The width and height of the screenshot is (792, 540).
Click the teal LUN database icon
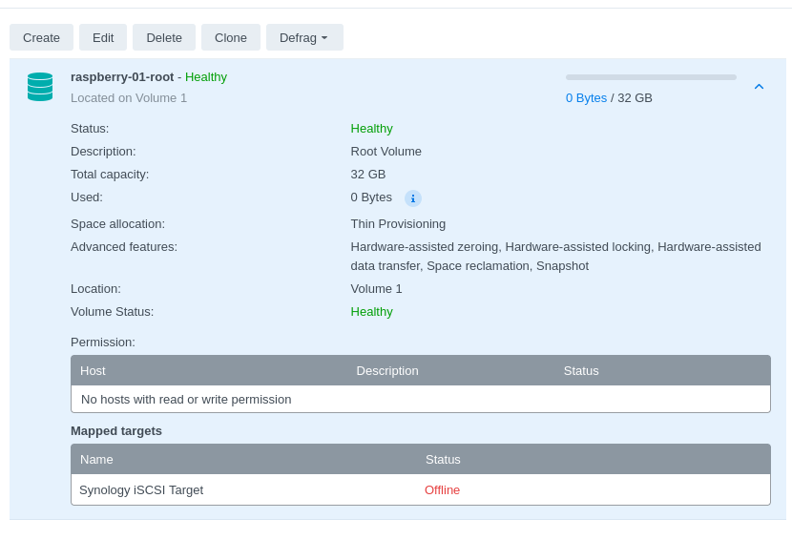pyautogui.click(x=40, y=87)
